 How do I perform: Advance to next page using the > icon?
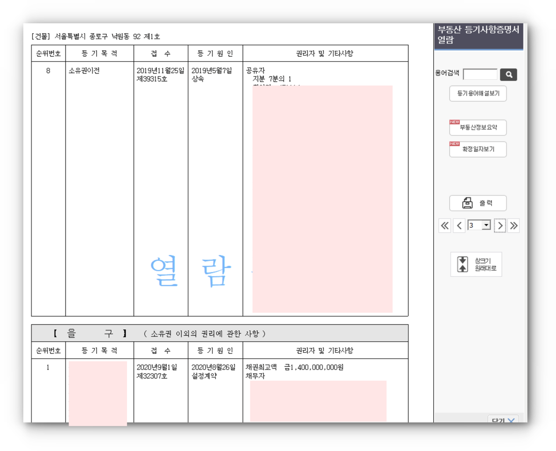tap(501, 225)
